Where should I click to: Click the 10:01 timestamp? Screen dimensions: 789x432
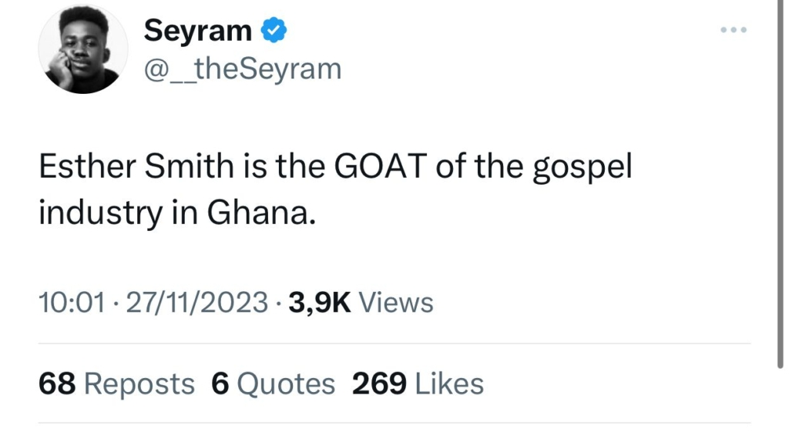[x=71, y=303]
